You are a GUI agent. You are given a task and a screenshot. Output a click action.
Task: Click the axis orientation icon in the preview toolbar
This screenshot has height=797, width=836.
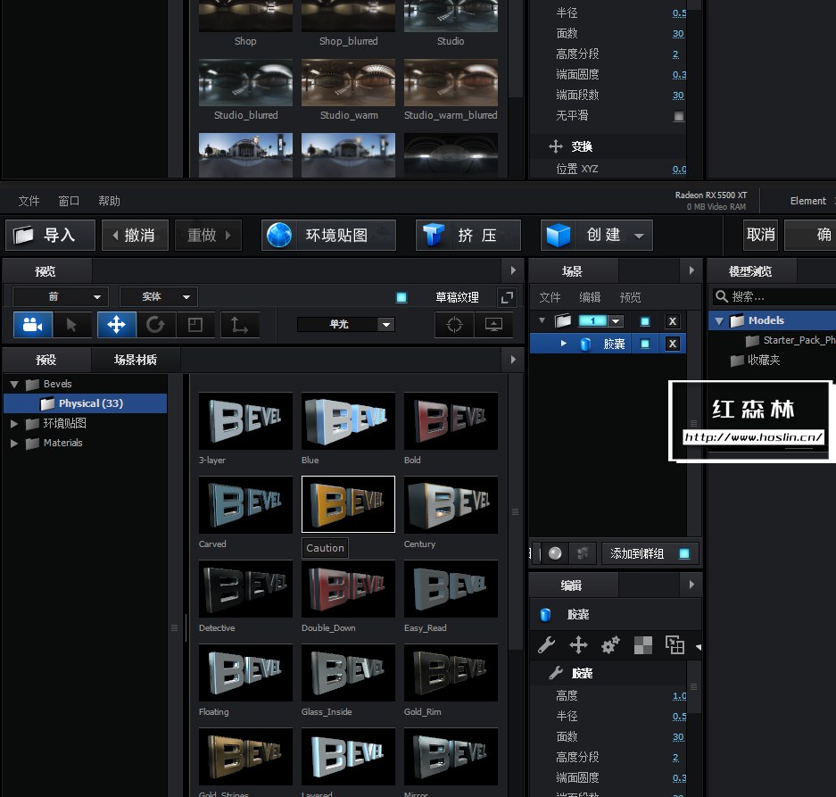[x=239, y=326]
